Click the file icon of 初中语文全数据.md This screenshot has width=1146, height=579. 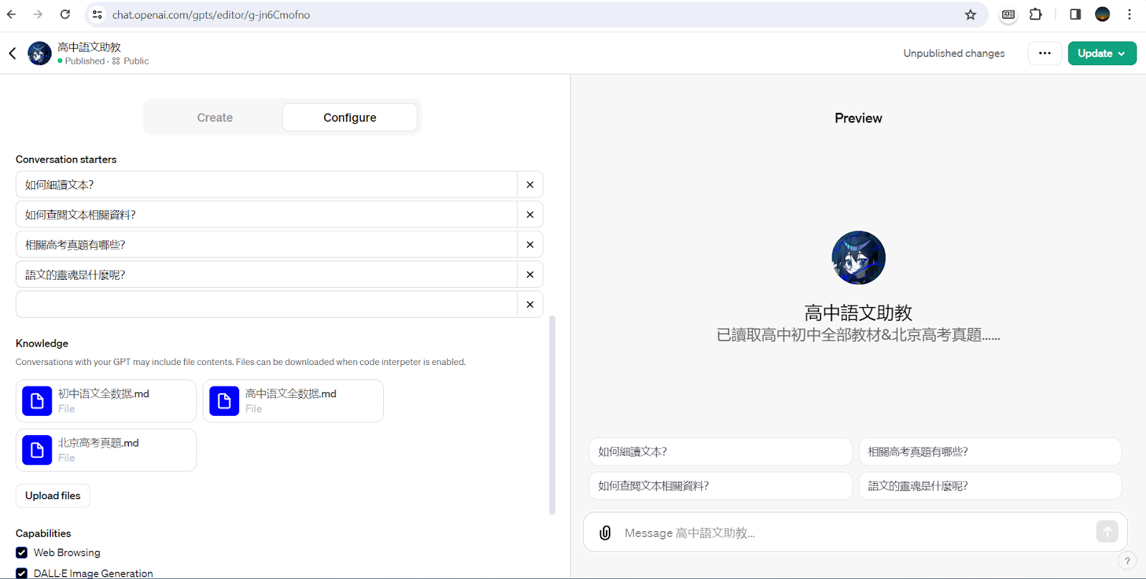point(37,401)
